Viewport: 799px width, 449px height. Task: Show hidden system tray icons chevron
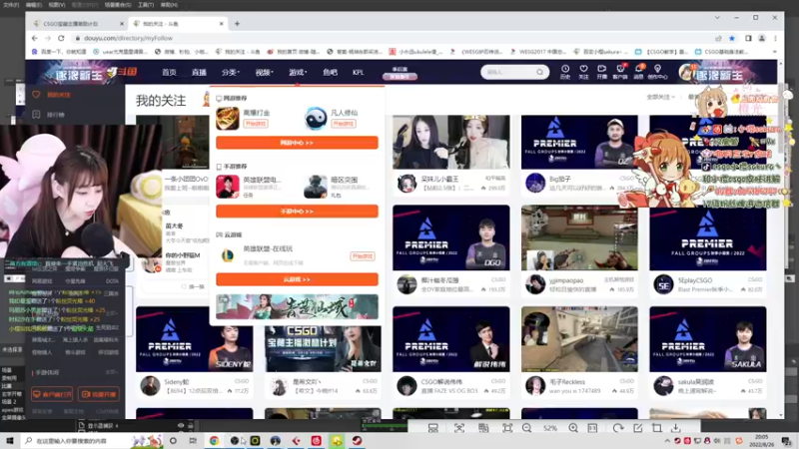[667, 440]
